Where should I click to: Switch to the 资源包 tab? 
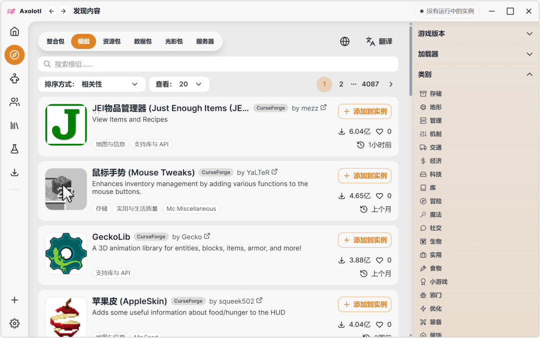[111, 41]
